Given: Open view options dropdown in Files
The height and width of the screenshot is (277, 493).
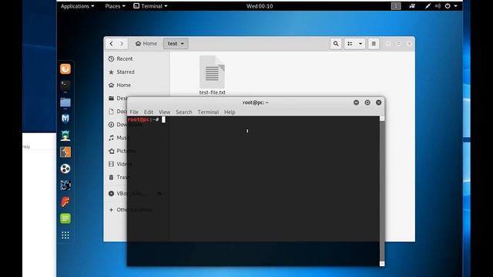Looking at the screenshot, I should (x=361, y=44).
